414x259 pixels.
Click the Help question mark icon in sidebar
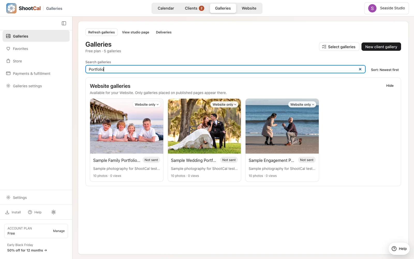pos(30,212)
